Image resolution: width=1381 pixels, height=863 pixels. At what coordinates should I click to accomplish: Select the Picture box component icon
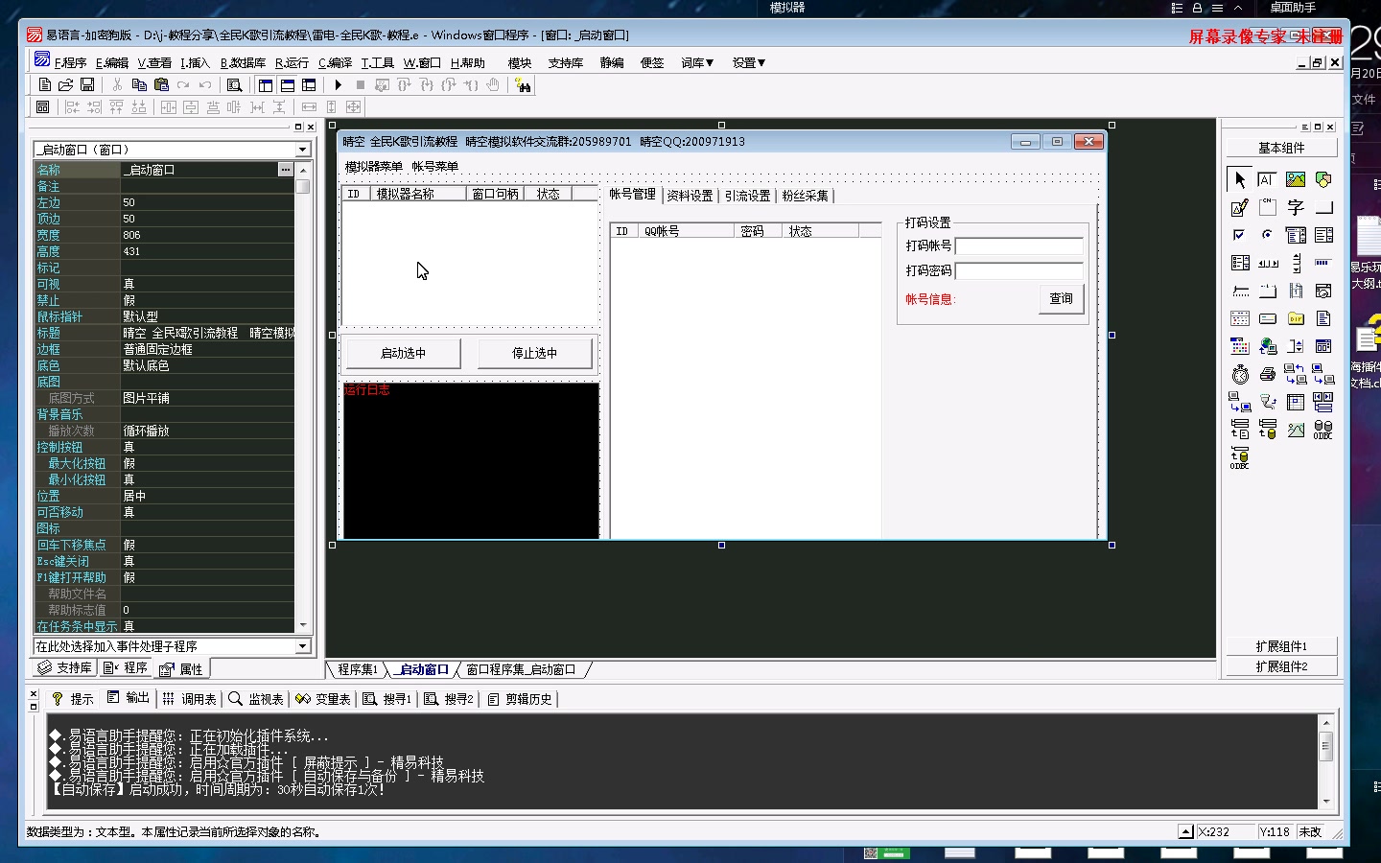(1296, 179)
